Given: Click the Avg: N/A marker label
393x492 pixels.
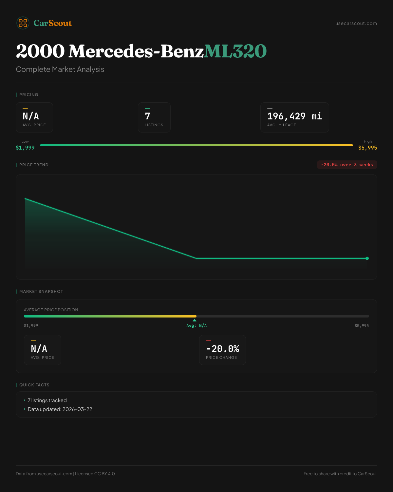Looking at the screenshot, I should click(196, 326).
